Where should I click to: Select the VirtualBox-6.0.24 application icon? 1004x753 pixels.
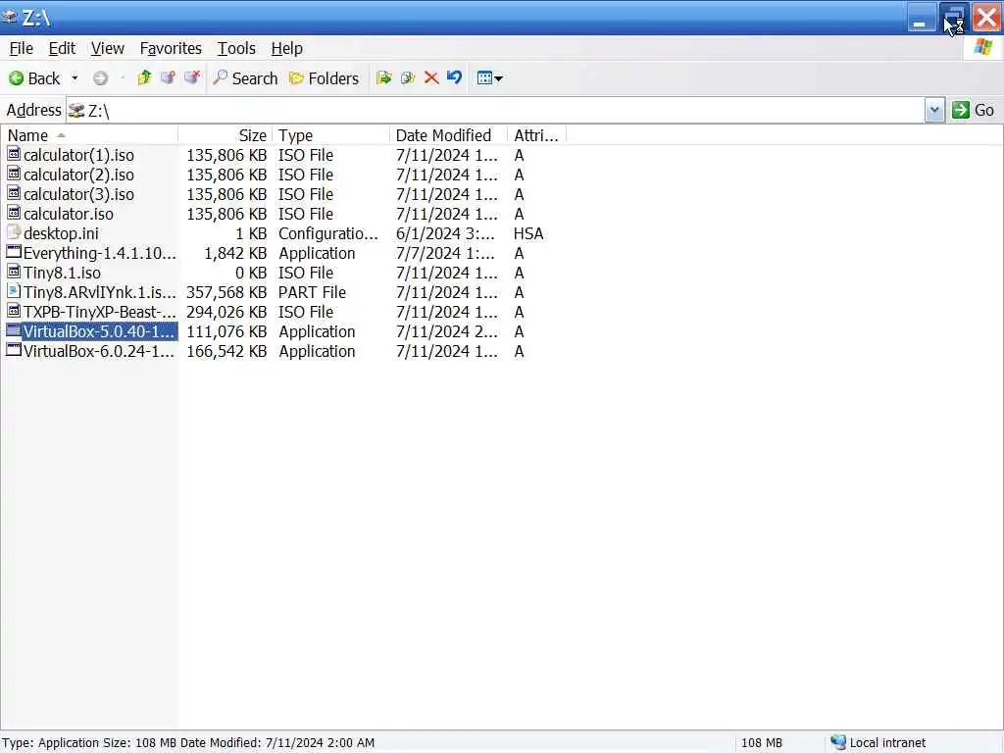click(x=14, y=350)
